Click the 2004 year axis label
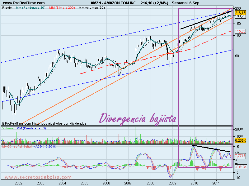 click(63, 183)
